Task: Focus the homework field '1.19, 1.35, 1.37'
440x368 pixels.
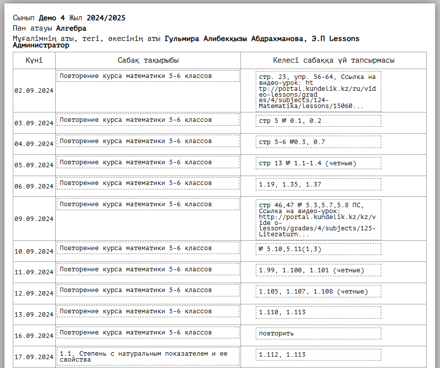Action: point(318,184)
